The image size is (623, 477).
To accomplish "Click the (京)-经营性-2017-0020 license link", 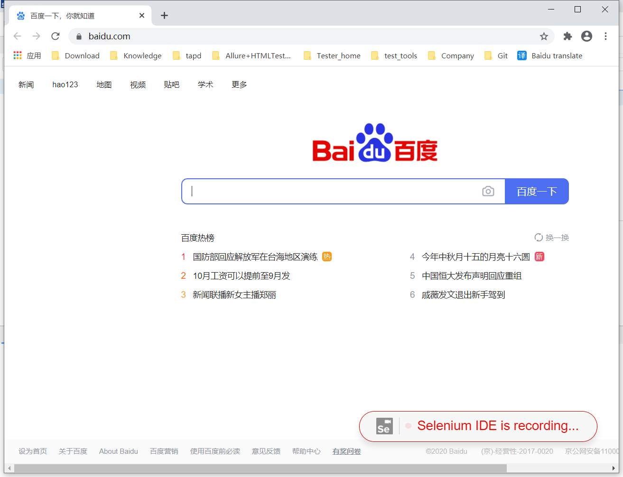I will pyautogui.click(x=517, y=451).
